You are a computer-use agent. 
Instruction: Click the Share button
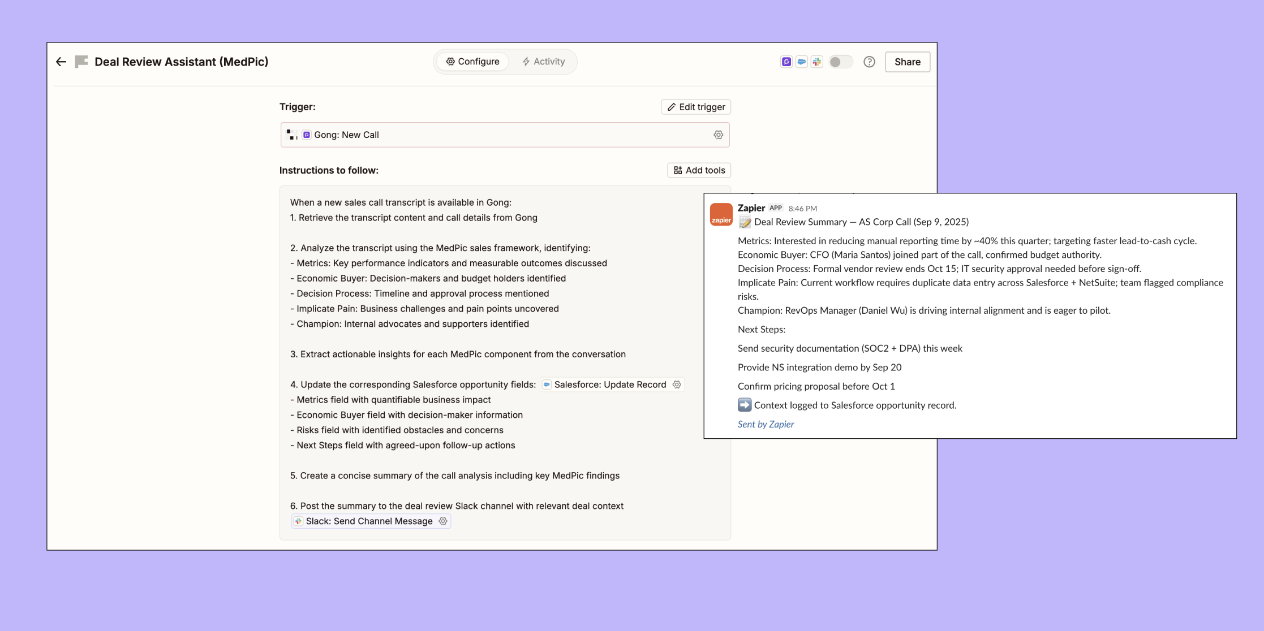pyautogui.click(x=908, y=62)
